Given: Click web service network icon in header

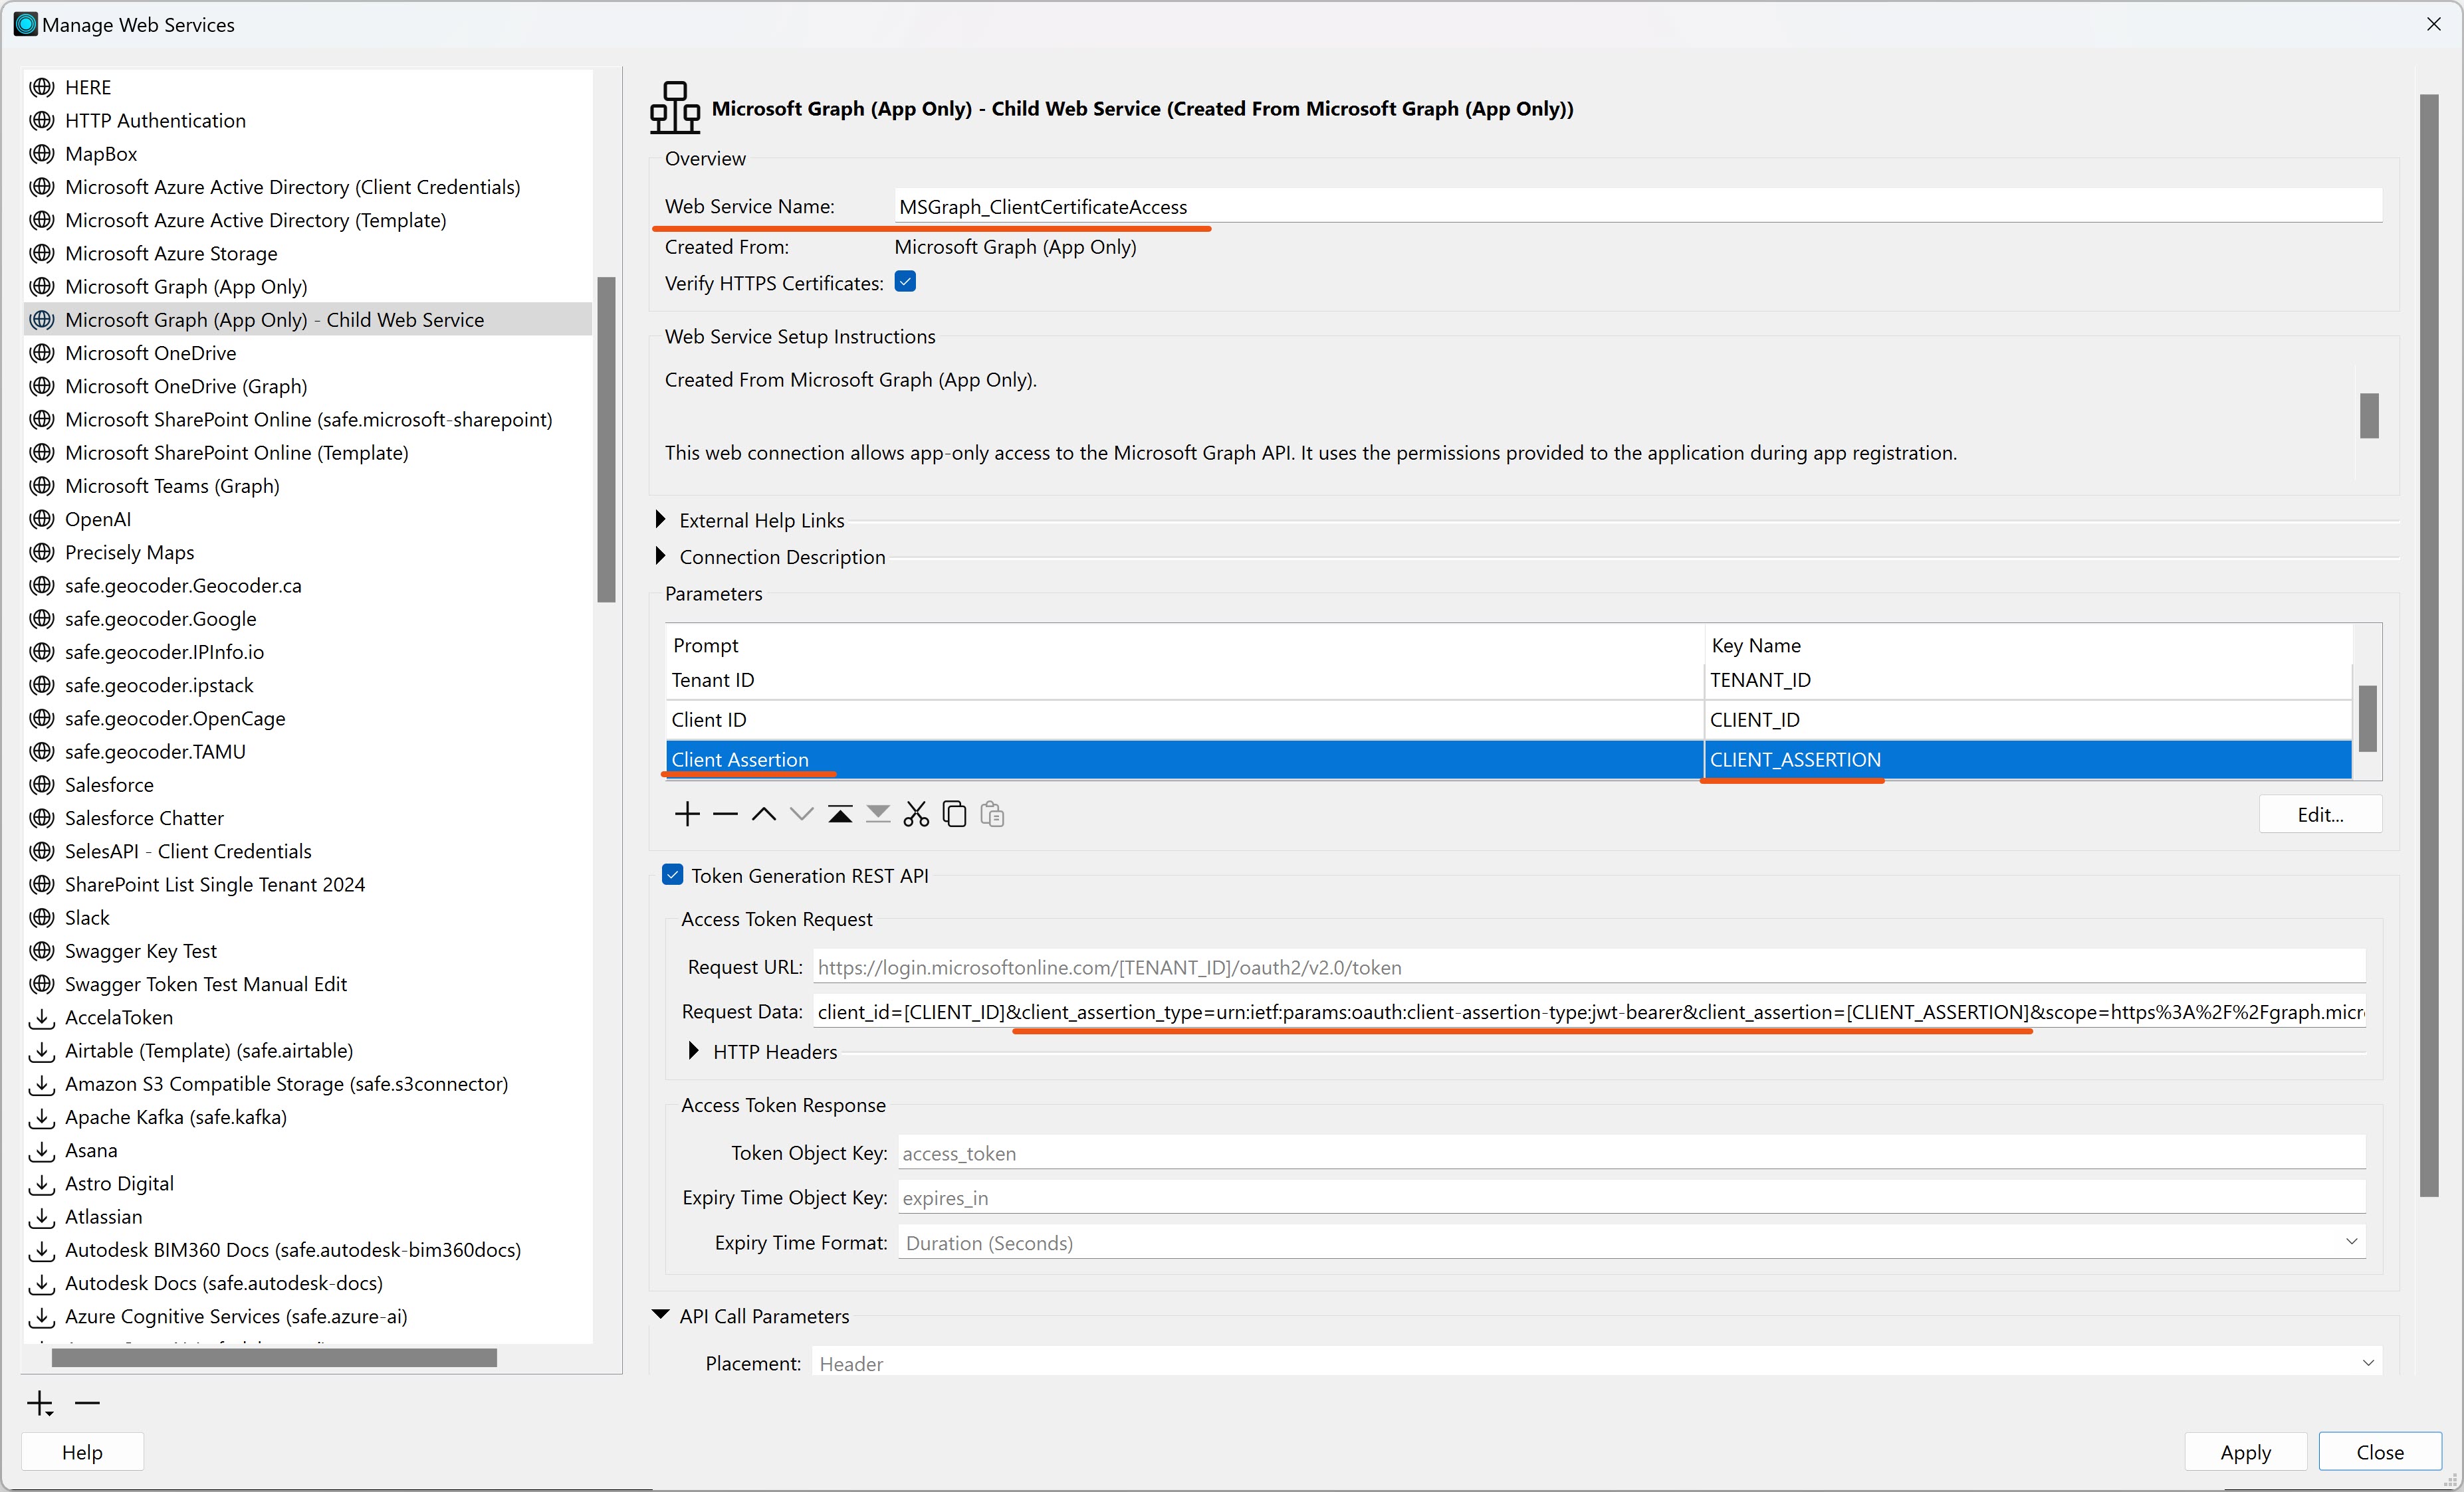Looking at the screenshot, I should tap(675, 108).
